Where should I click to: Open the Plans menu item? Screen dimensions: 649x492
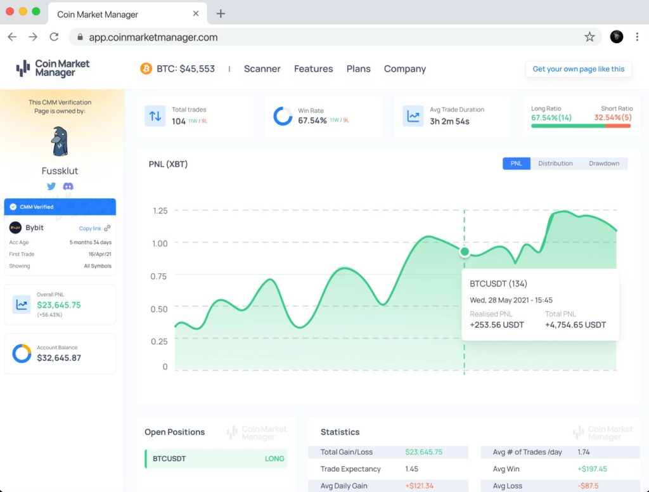[358, 68]
